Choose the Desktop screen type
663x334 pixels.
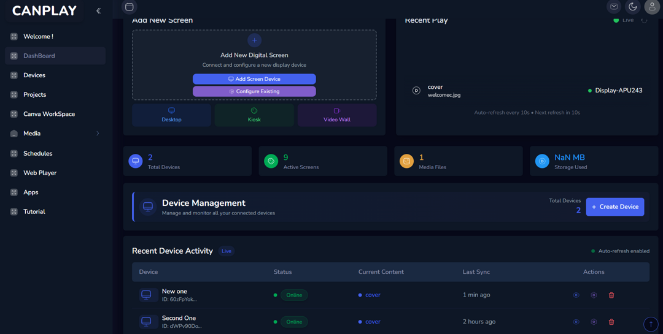(171, 115)
